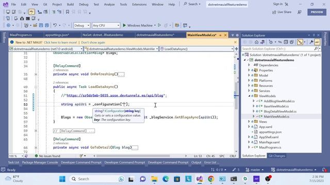Click 'Don't show again' link
330x185 pixels.
93,42
